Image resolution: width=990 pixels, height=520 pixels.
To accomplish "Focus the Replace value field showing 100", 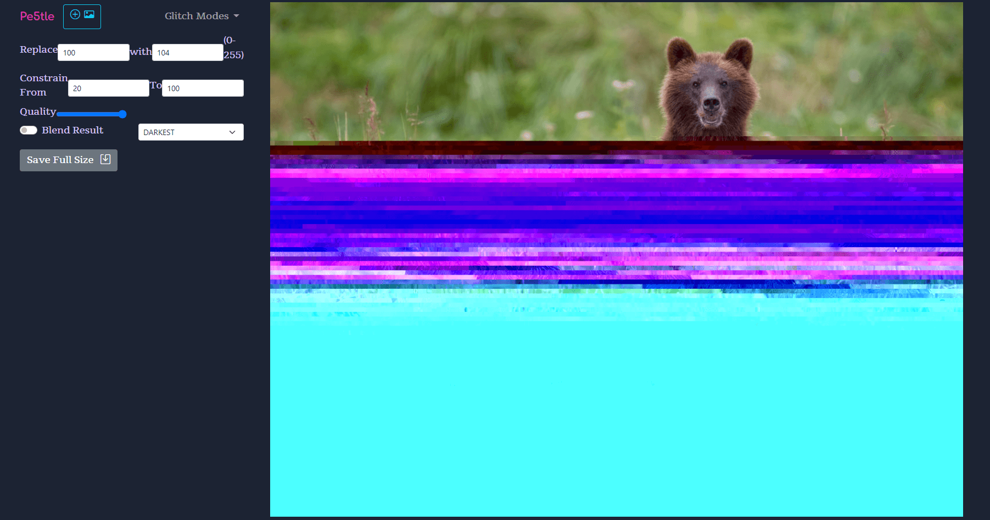I will tap(93, 53).
